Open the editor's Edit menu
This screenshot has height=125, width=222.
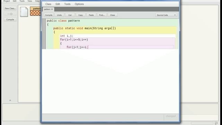coord(58,4)
